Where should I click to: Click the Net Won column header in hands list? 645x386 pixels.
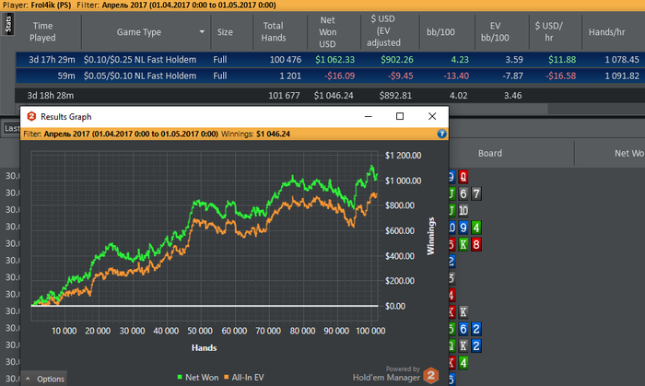629,153
